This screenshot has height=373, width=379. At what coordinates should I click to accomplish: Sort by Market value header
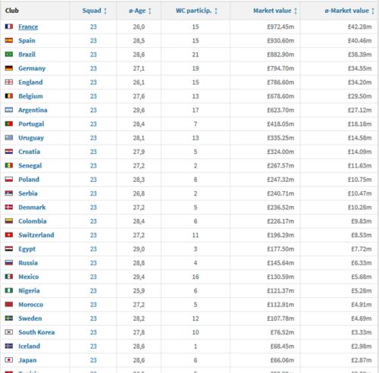[272, 11]
